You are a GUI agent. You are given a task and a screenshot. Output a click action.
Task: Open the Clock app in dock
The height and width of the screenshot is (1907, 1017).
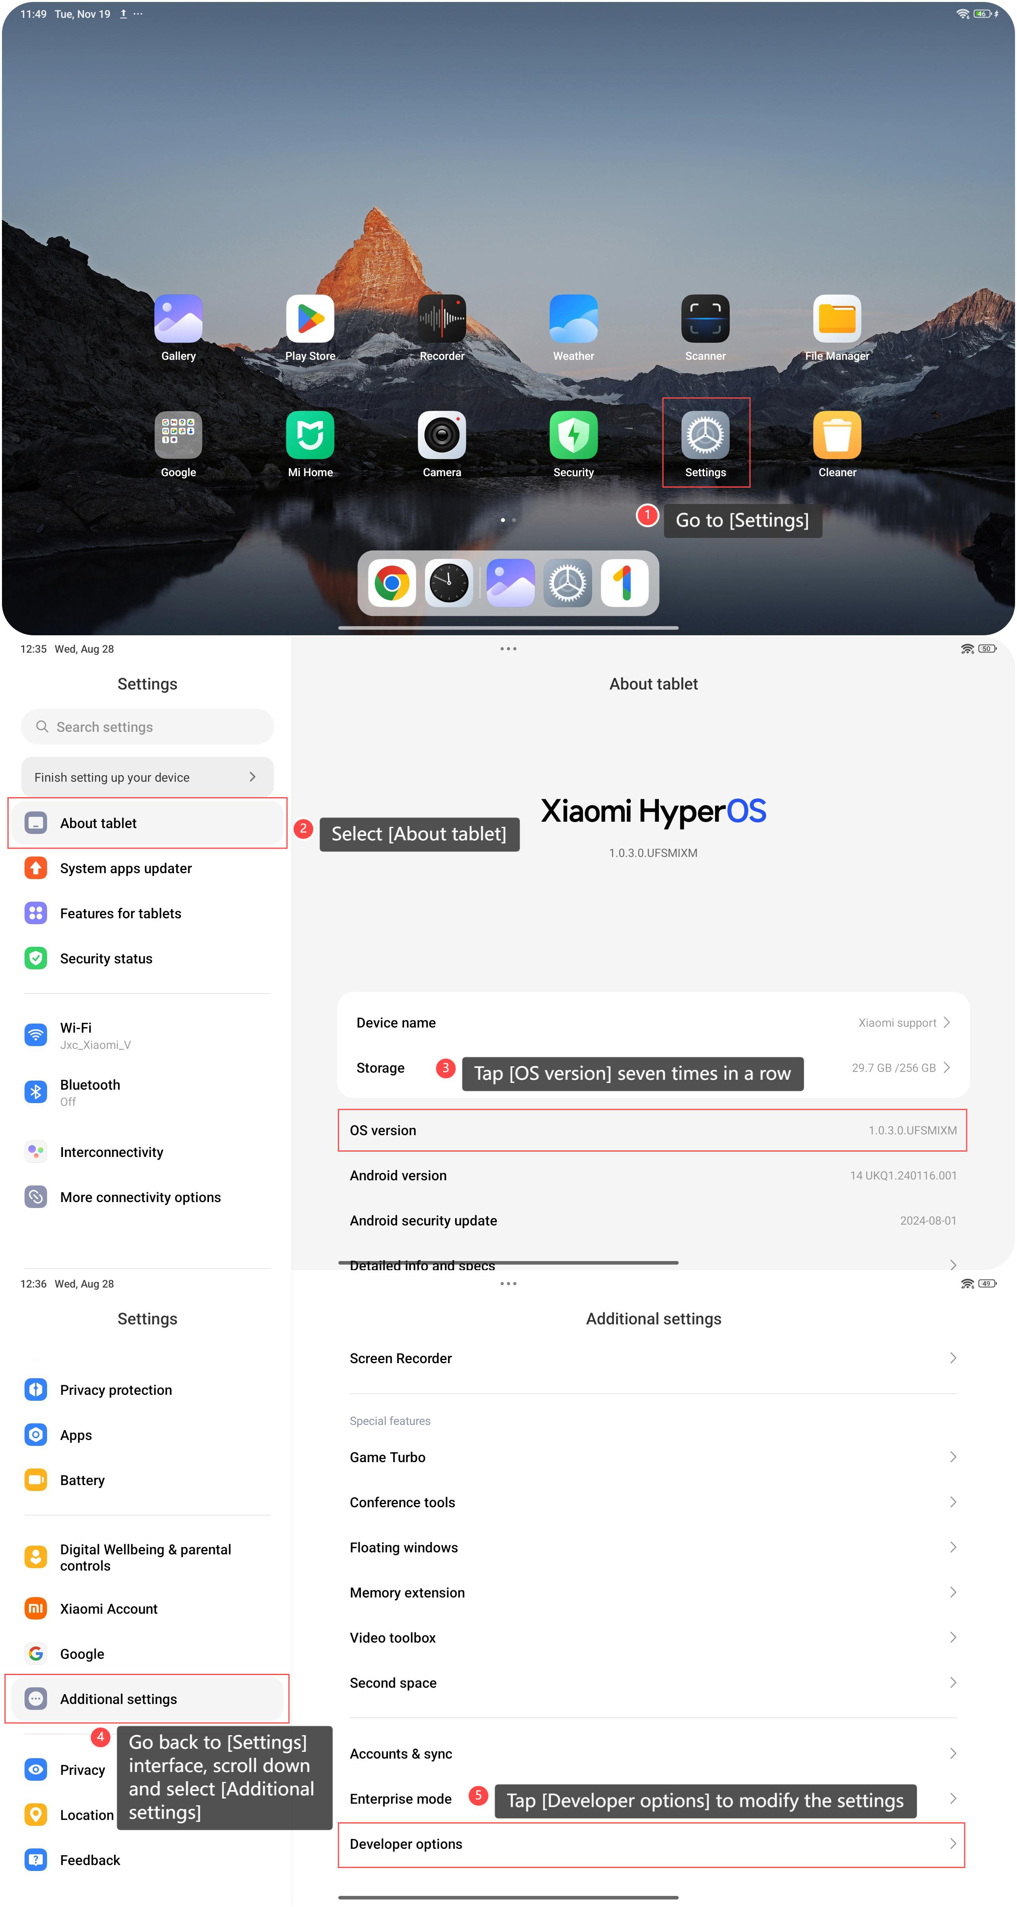(448, 583)
